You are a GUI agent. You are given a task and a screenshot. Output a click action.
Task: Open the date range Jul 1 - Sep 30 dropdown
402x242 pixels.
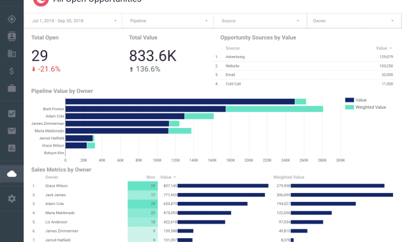pyautogui.click(x=73, y=21)
